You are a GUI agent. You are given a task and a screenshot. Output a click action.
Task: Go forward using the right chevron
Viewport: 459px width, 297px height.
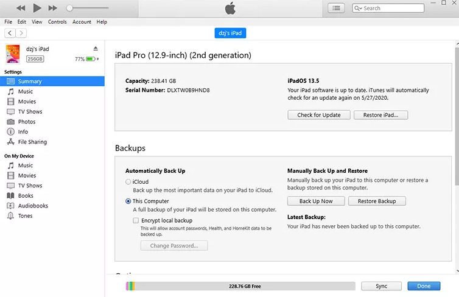point(22,33)
